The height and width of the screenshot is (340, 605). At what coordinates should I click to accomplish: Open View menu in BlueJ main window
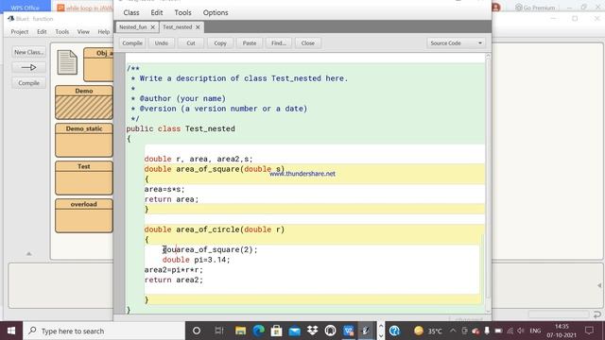(83, 31)
